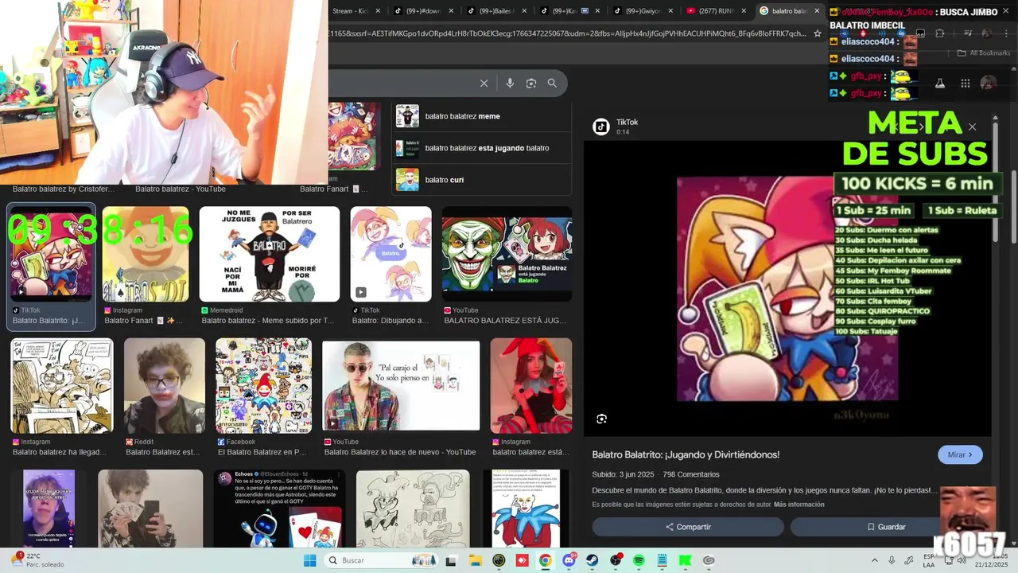This screenshot has width=1018, height=573.
Task: Close the image preview panel
Action: (x=972, y=127)
